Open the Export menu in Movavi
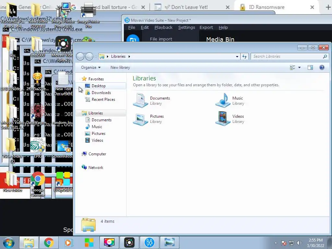 206,27
